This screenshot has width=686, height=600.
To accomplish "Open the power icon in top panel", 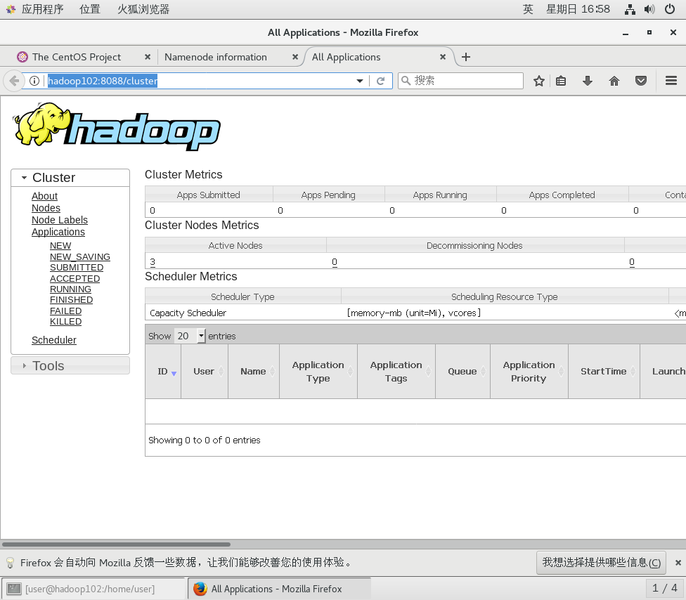I will point(670,9).
